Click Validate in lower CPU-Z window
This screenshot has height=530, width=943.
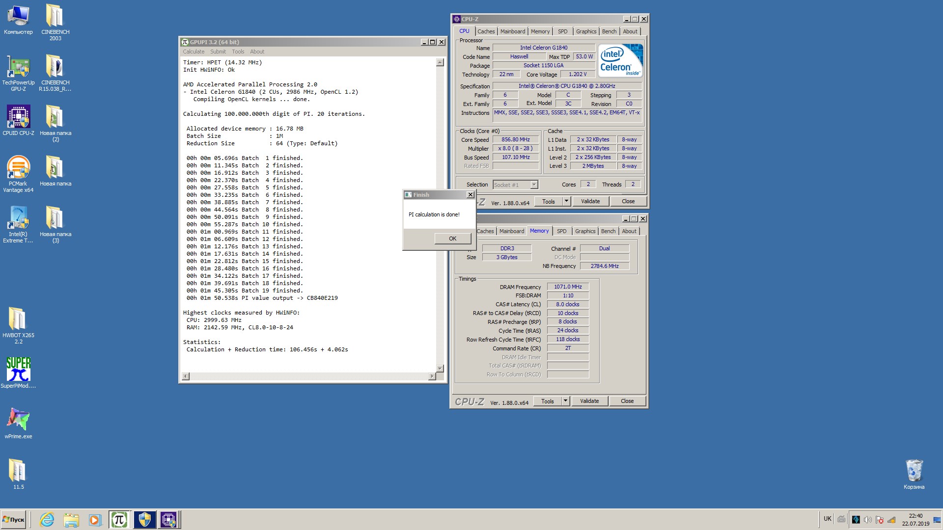point(589,401)
